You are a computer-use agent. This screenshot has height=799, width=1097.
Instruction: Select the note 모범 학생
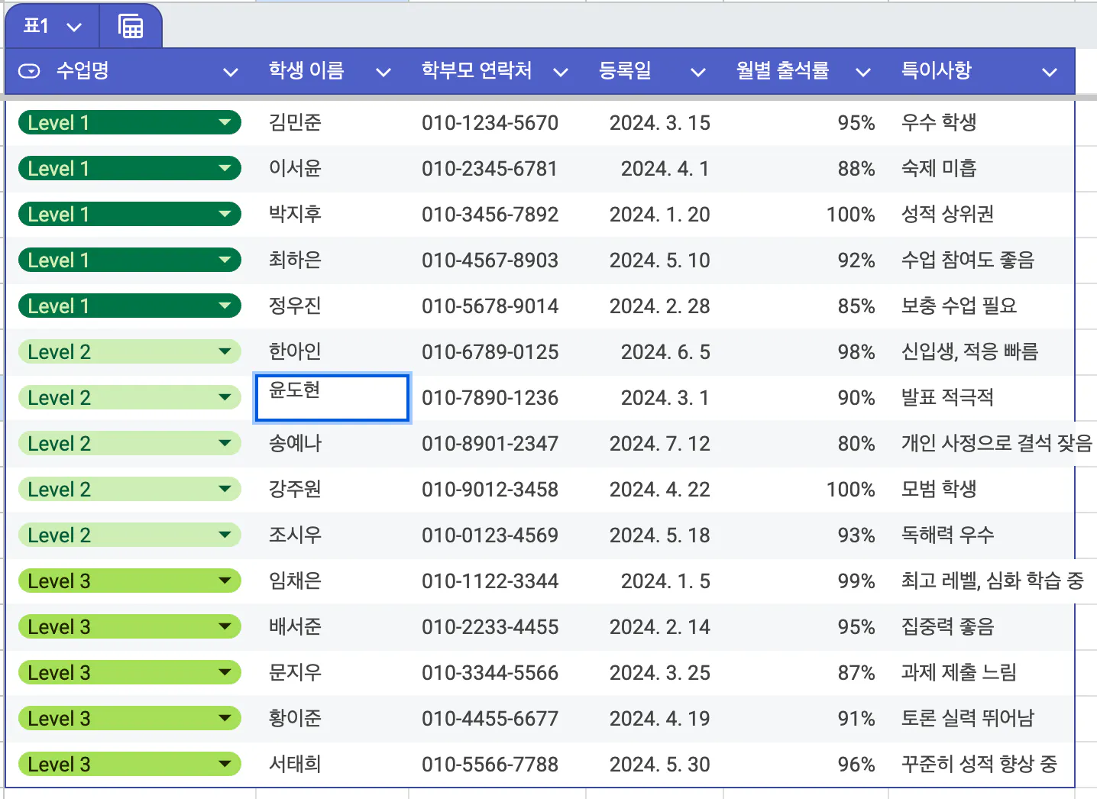pos(939,489)
